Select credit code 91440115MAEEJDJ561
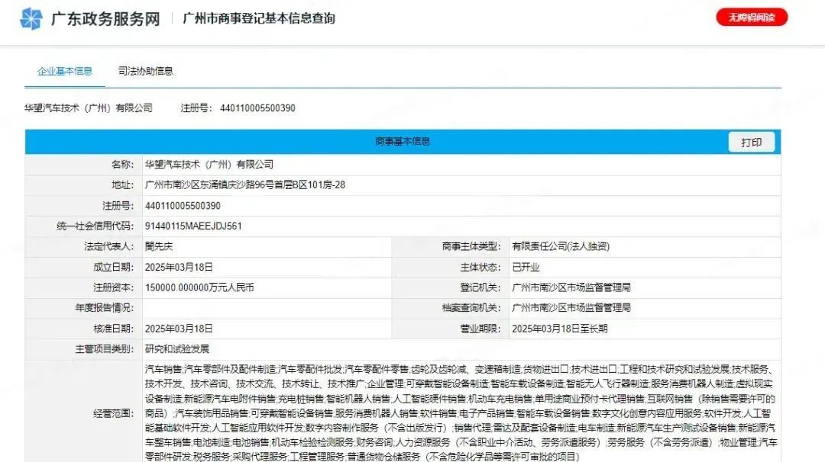The height and width of the screenshot is (462, 825). click(x=193, y=226)
